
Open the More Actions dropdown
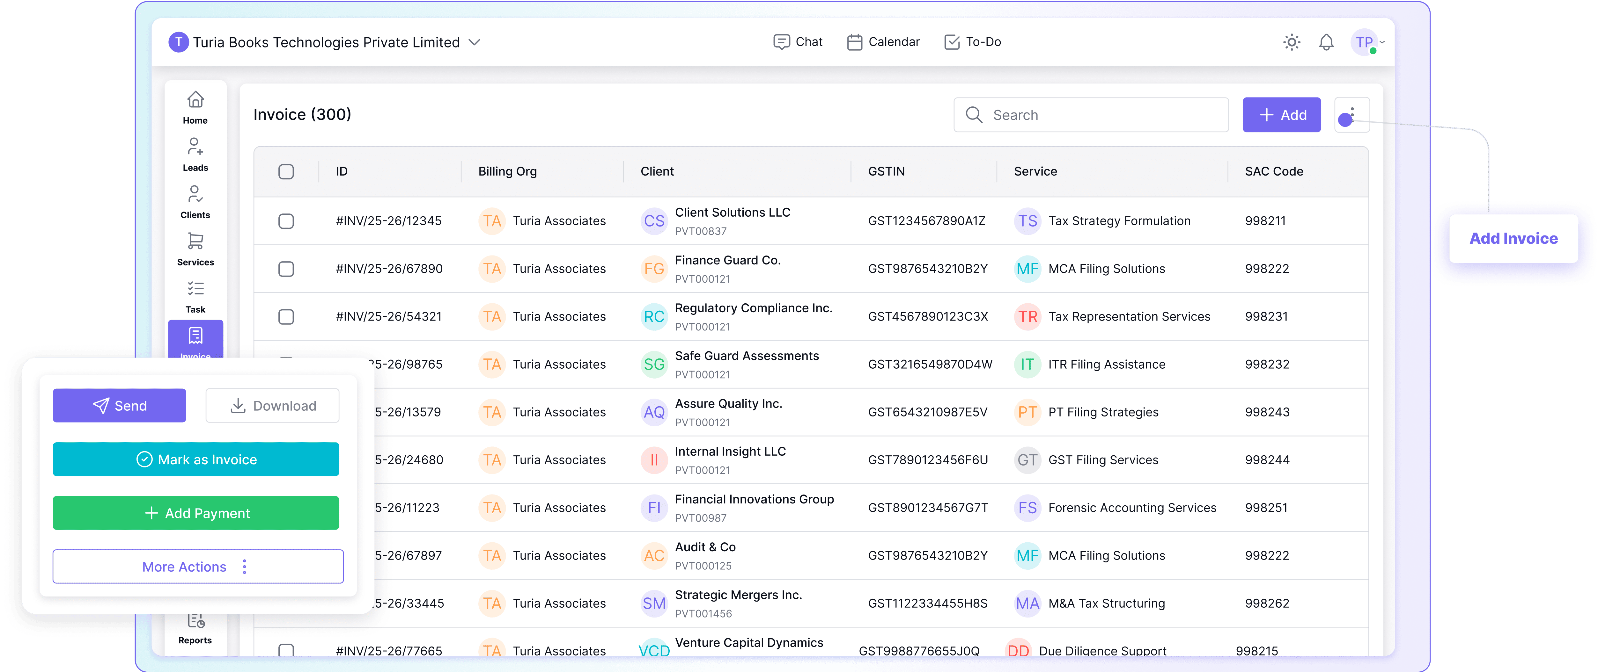pyautogui.click(x=198, y=567)
